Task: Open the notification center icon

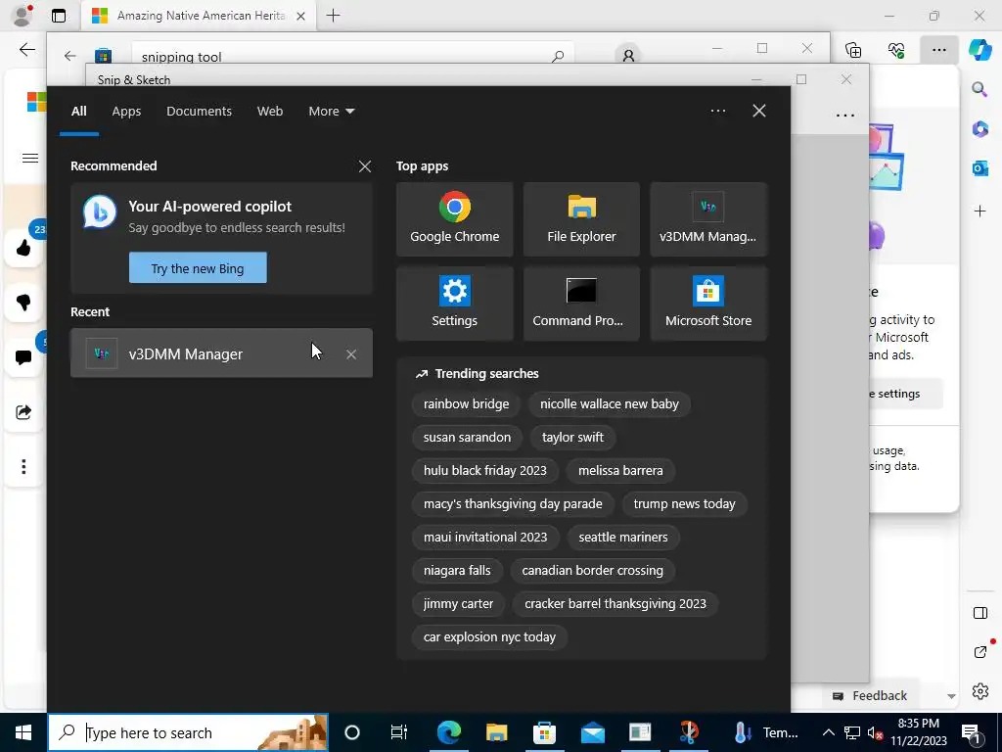Action: point(971,732)
